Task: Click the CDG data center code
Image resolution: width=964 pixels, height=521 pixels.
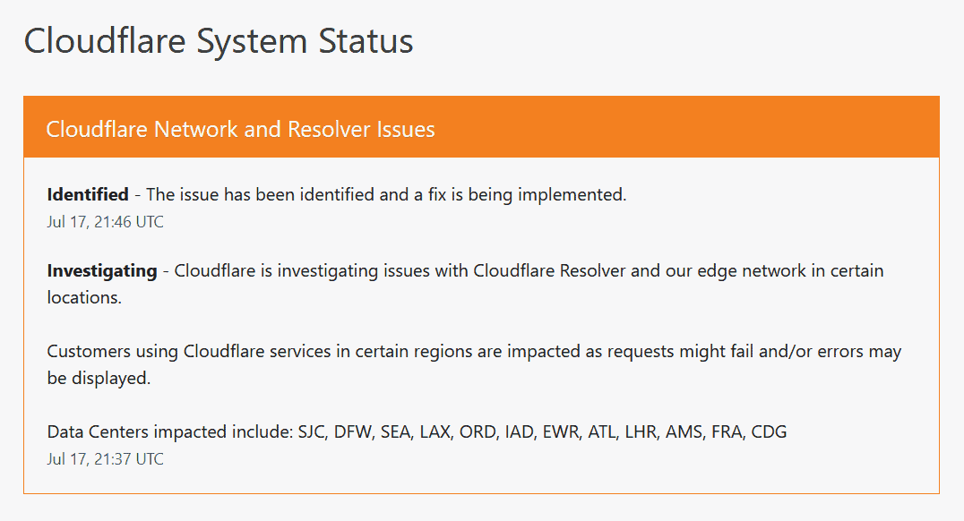Action: 769,431
